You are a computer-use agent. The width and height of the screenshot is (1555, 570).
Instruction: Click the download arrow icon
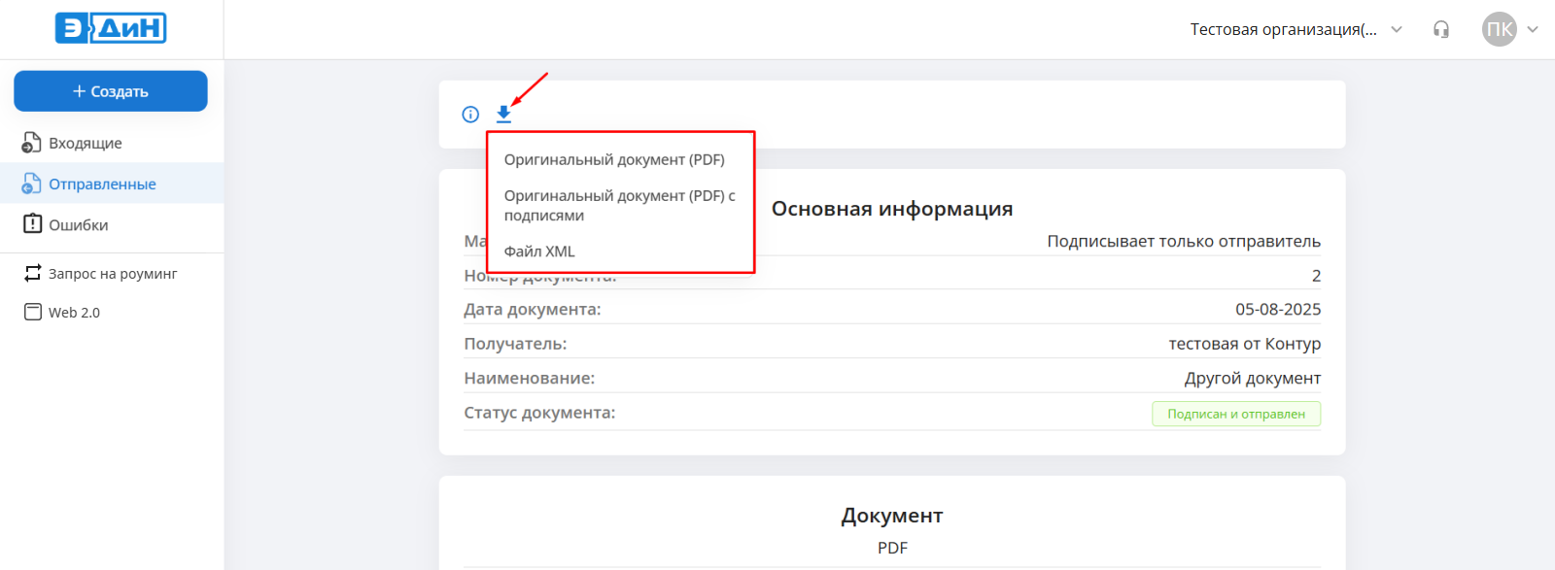coord(503,115)
